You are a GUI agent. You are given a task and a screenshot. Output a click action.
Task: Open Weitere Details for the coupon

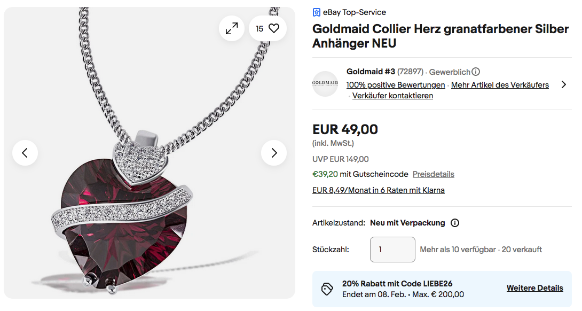[534, 288]
